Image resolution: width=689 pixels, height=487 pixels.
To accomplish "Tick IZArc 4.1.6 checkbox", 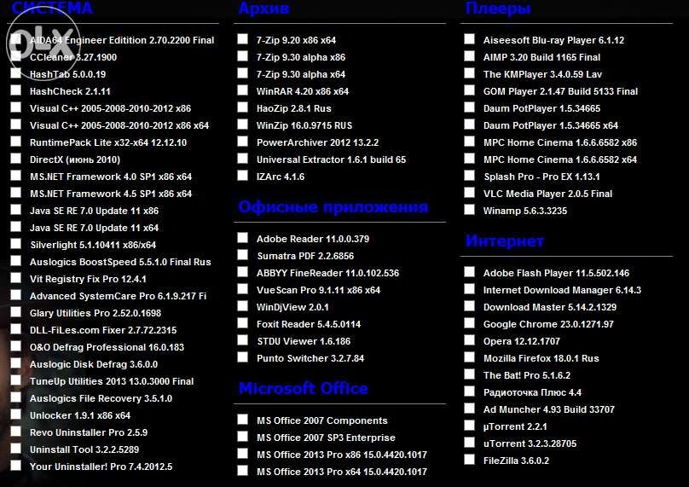I will click(242, 176).
